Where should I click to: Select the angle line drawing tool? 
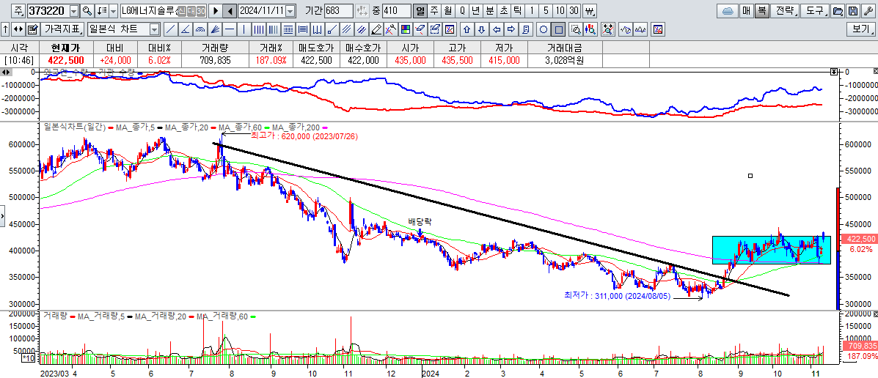(x=184, y=29)
